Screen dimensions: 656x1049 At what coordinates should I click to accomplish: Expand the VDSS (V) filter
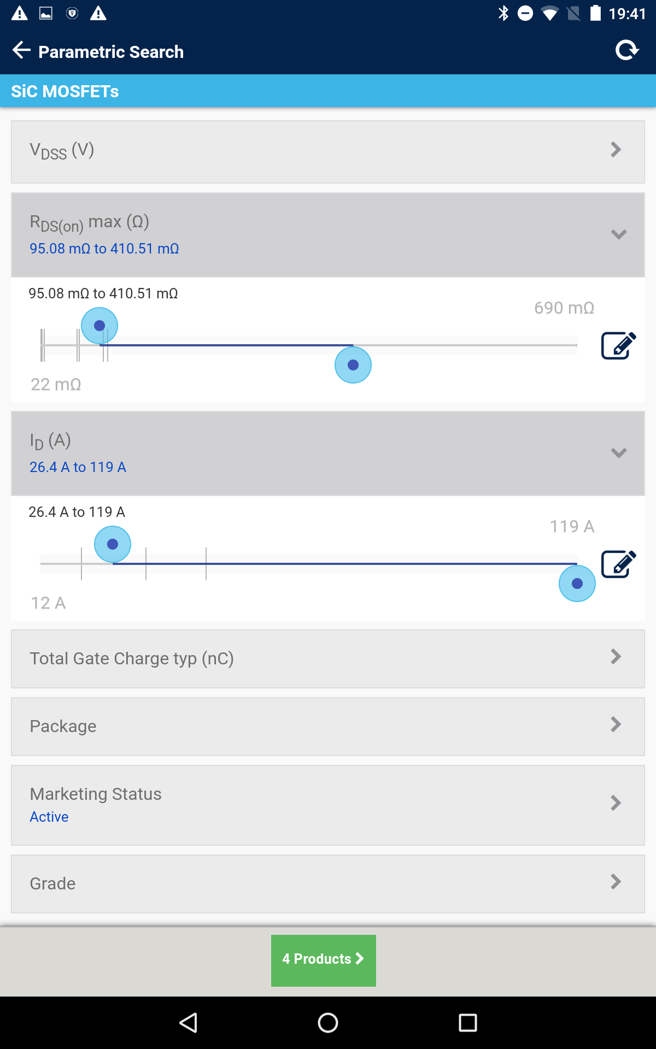[x=328, y=152]
